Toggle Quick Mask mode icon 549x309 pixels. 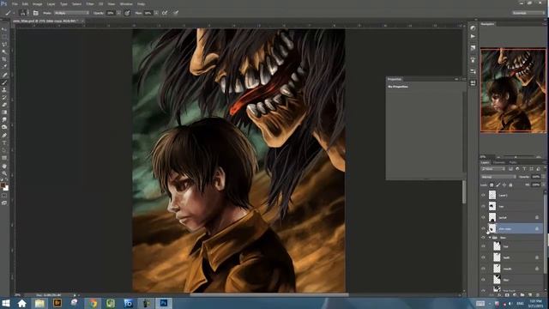(x=4, y=196)
